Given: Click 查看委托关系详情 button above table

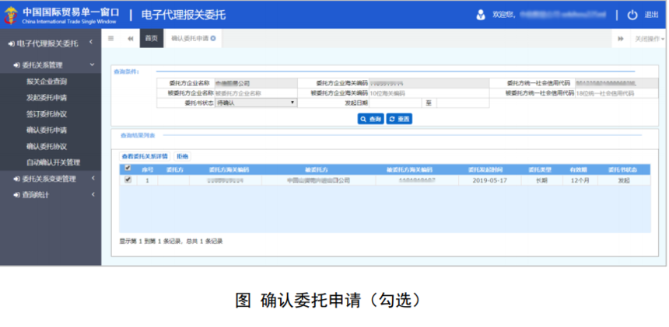Looking at the screenshot, I should pyautogui.click(x=144, y=155).
